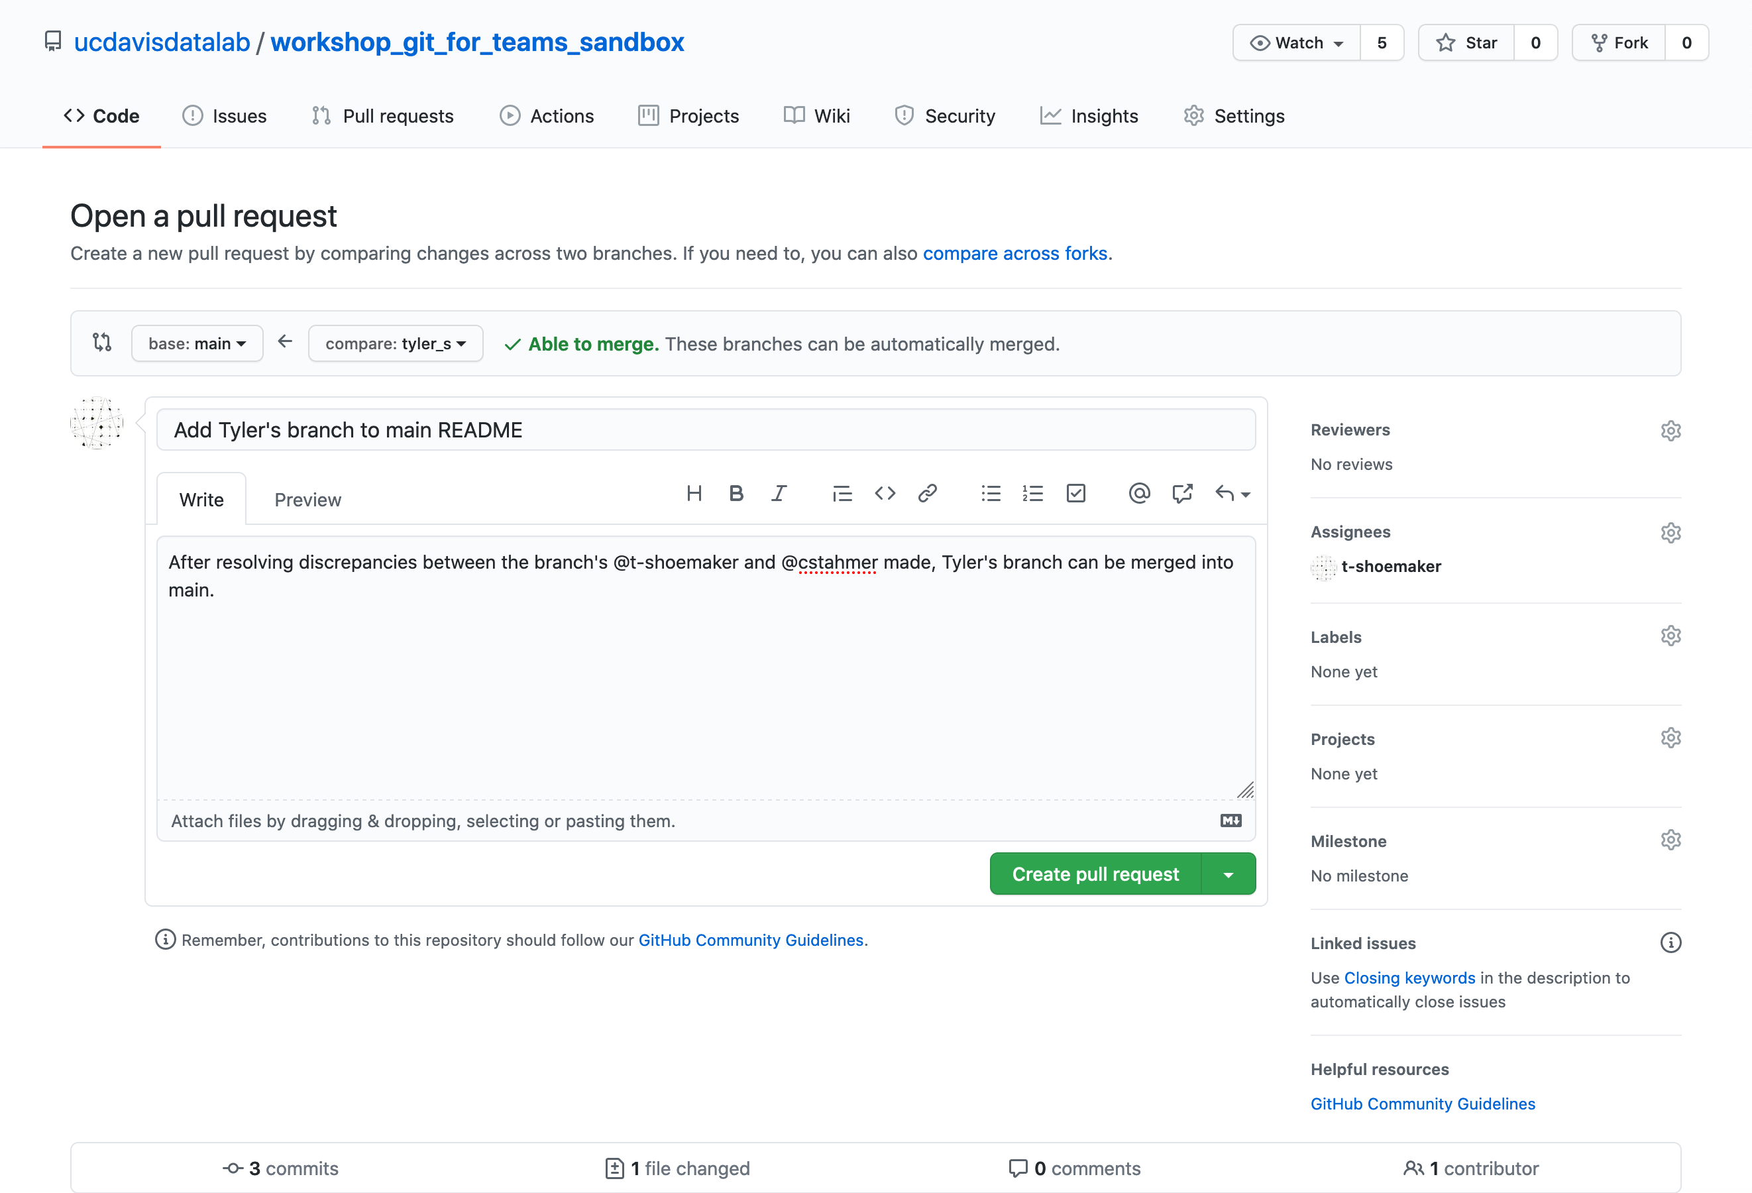The height and width of the screenshot is (1193, 1752).
Task: Insert code with the code brackets icon
Action: click(x=885, y=494)
